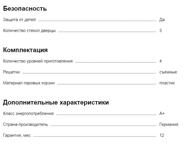
Task: Click the Материал паровых корзин label
Action: 29,83
